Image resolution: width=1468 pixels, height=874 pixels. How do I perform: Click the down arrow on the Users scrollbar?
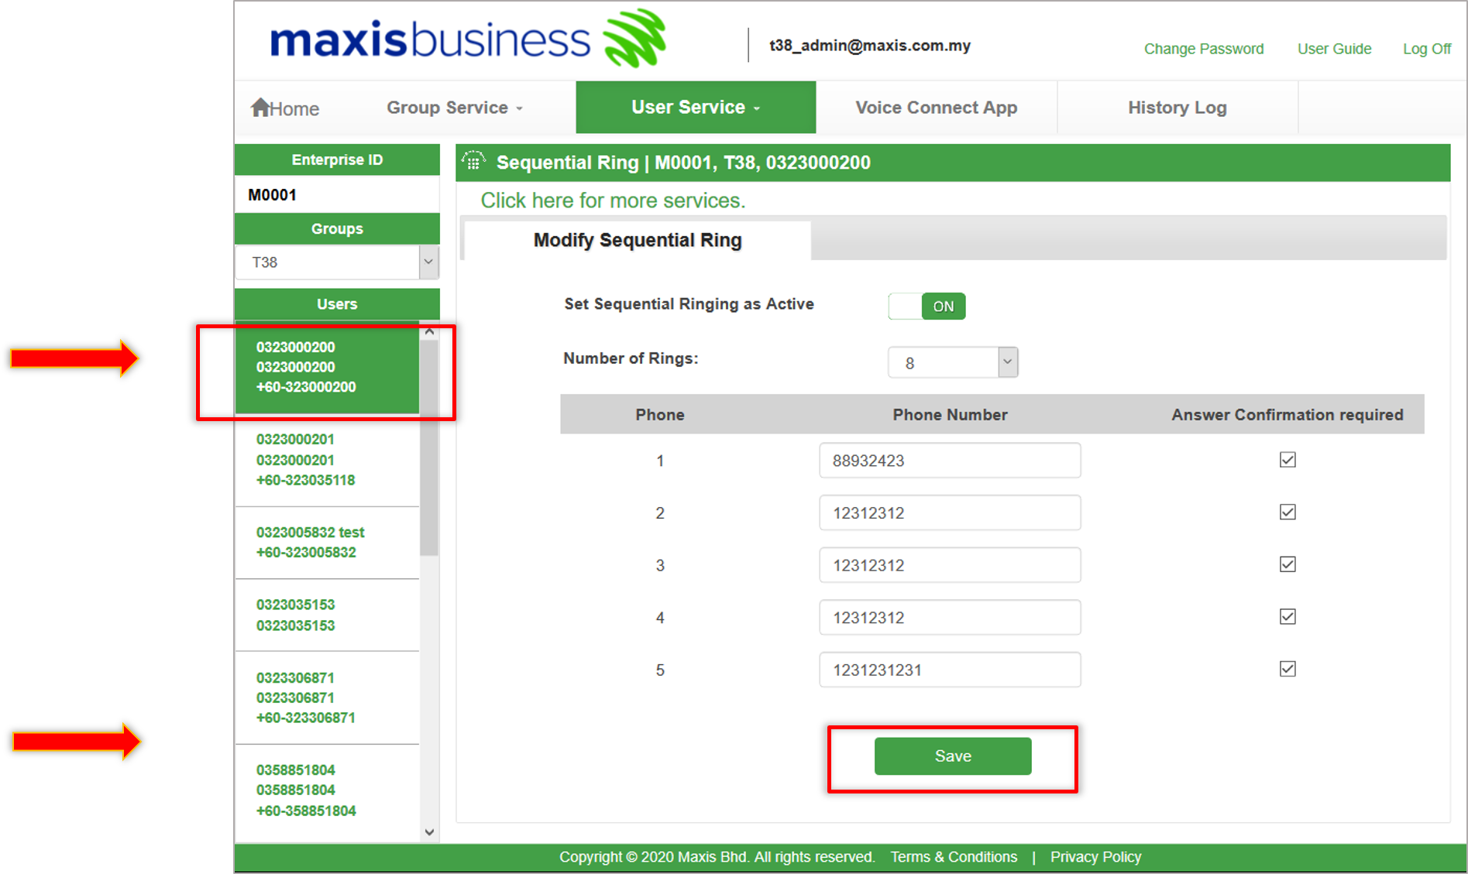click(x=428, y=831)
